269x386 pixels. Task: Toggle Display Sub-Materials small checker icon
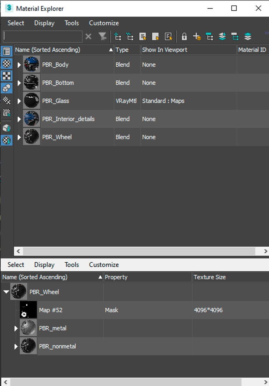(x=7, y=100)
